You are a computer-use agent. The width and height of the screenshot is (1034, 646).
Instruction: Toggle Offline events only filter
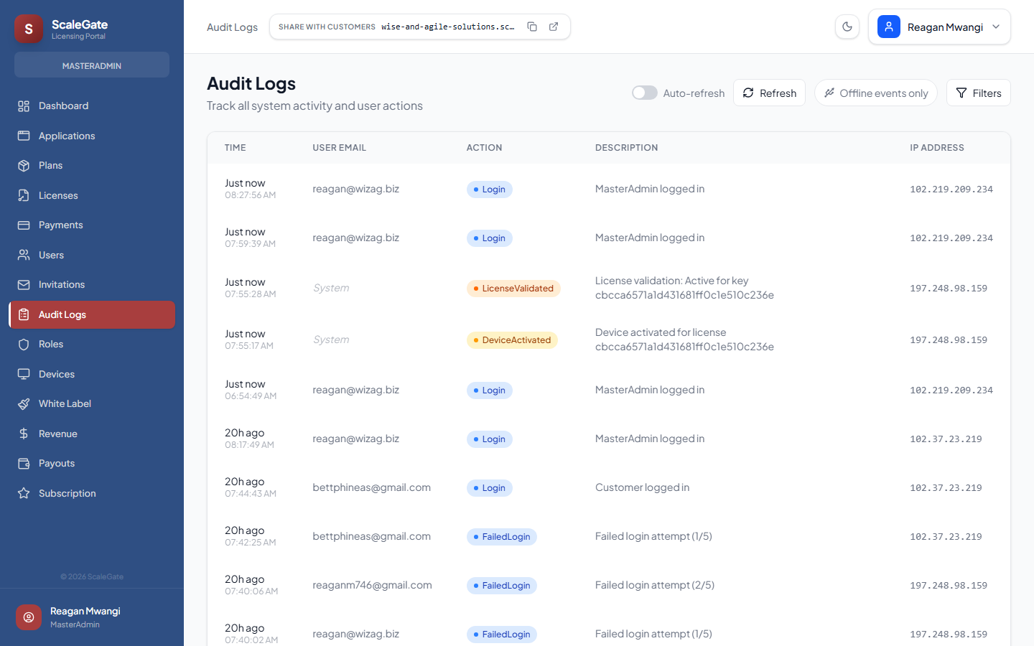[x=876, y=93]
